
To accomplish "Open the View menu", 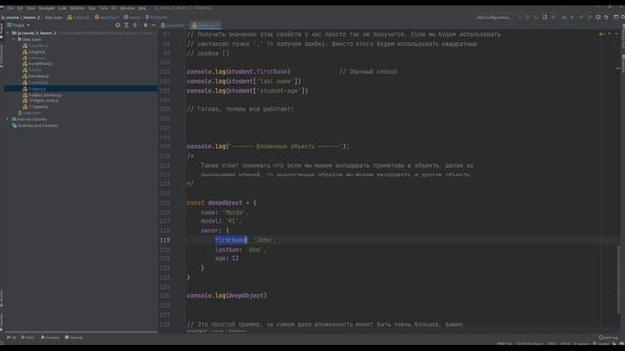I will pyautogui.click(x=31, y=8).
